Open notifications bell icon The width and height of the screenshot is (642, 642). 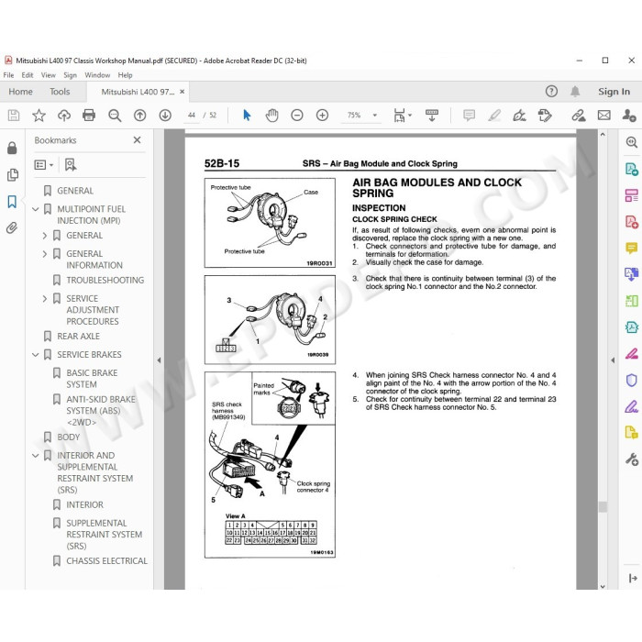tap(575, 92)
